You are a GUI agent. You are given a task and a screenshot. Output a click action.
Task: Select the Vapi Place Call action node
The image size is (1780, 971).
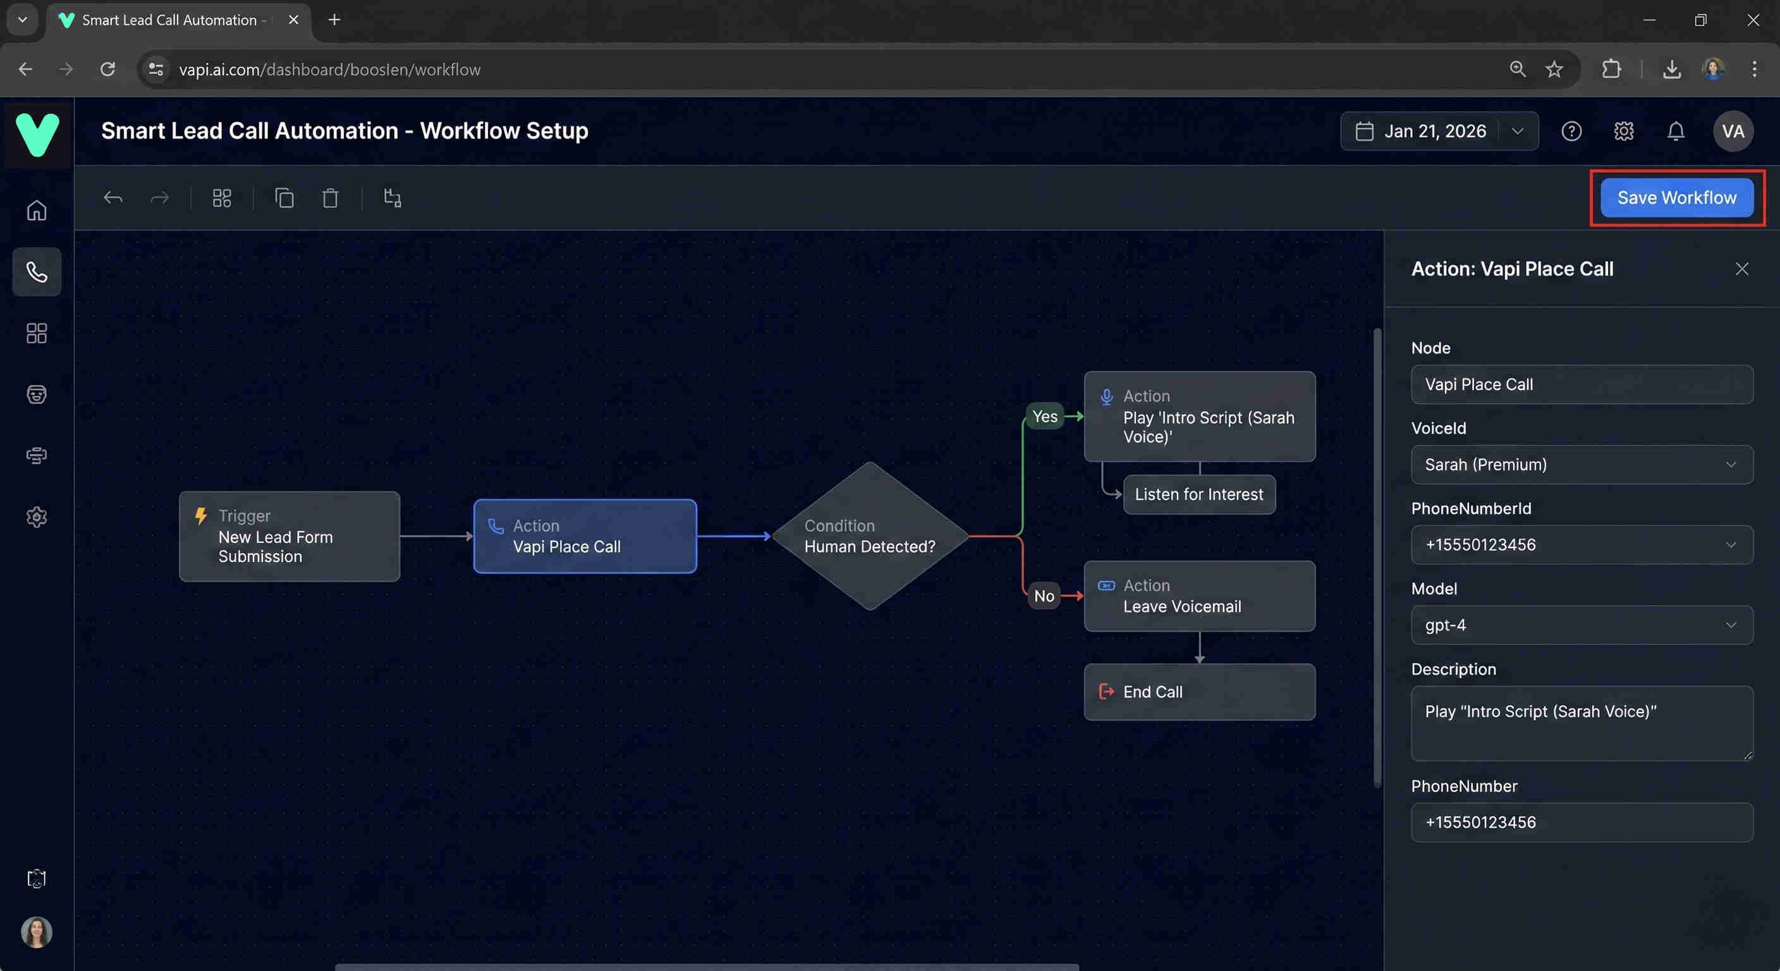tap(585, 536)
